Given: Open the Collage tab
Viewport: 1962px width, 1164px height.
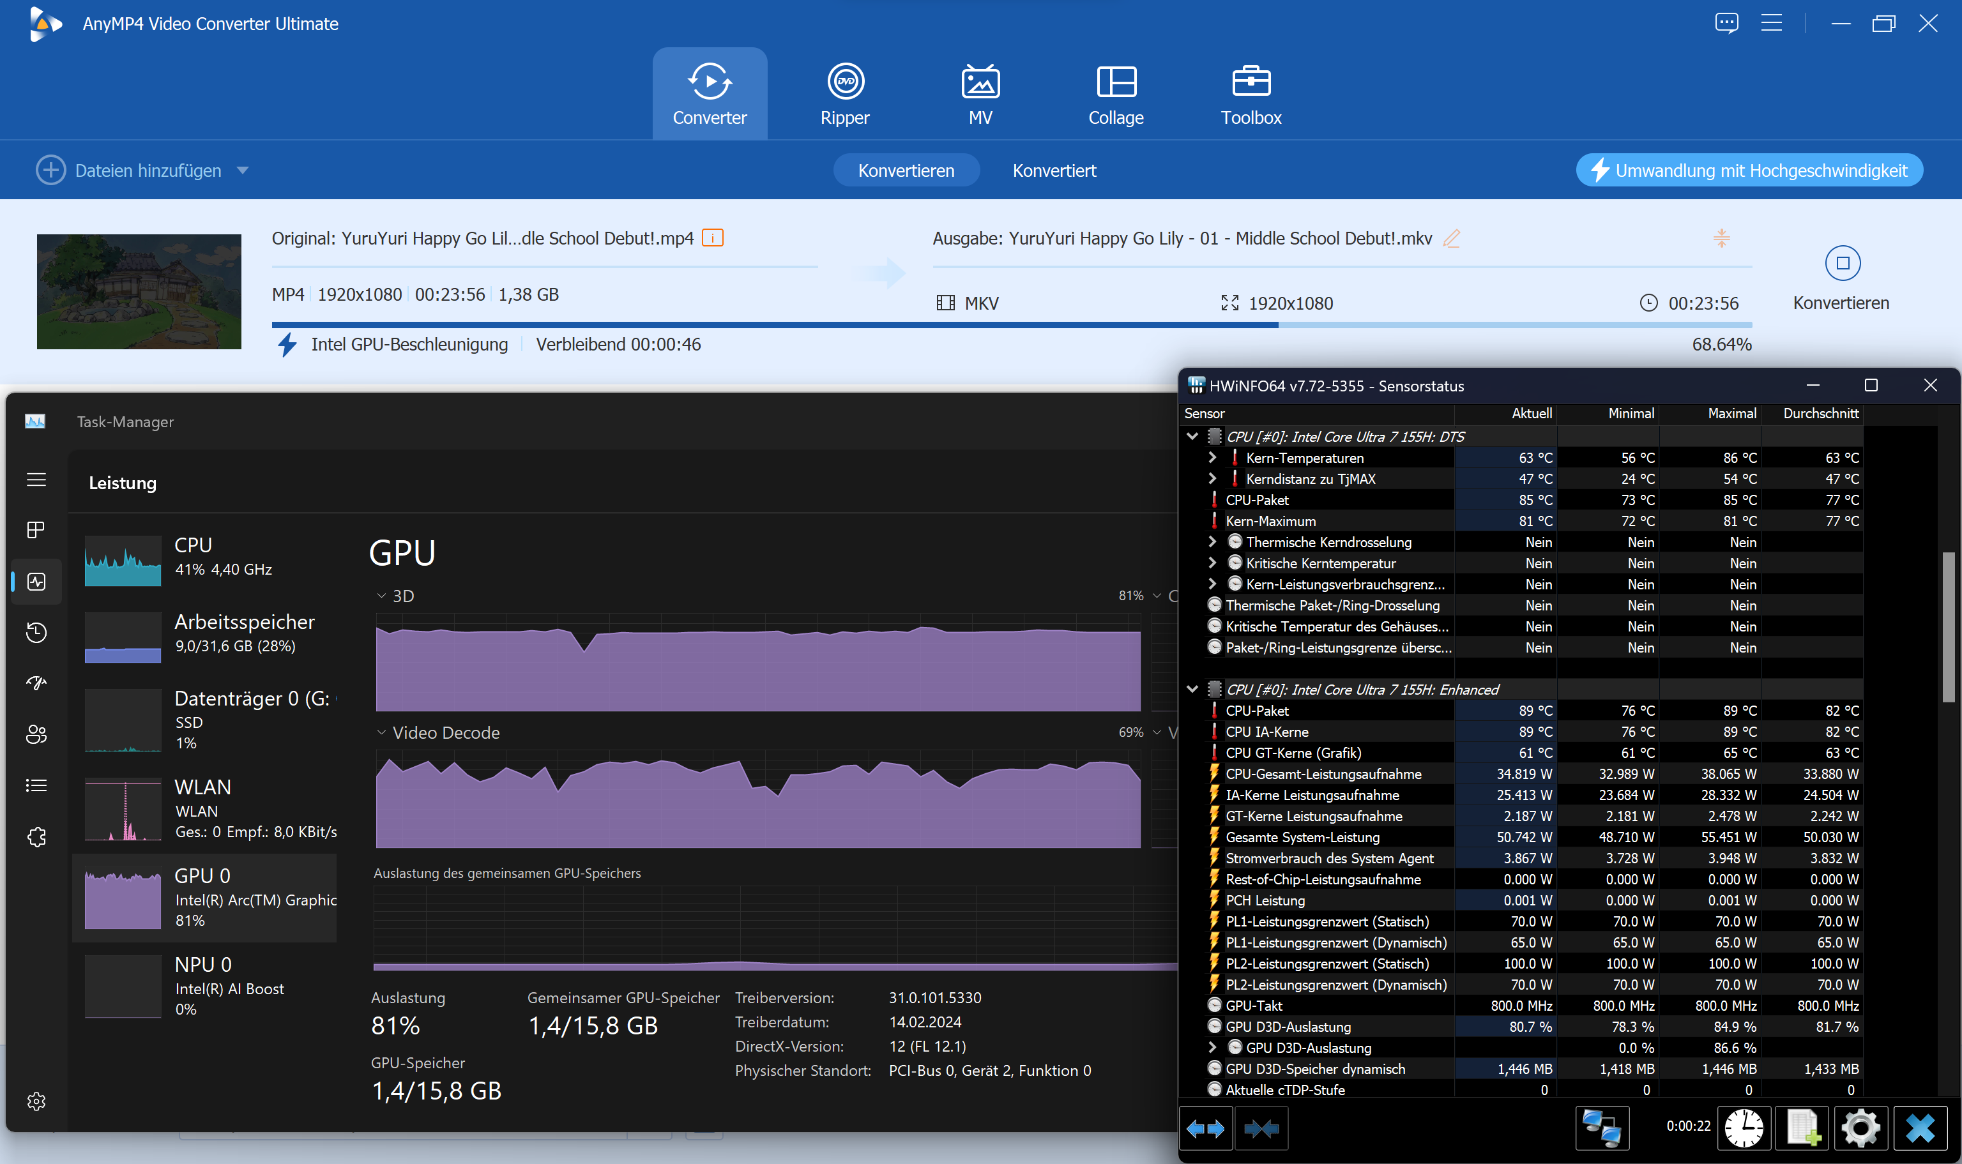Looking at the screenshot, I should pos(1116,94).
